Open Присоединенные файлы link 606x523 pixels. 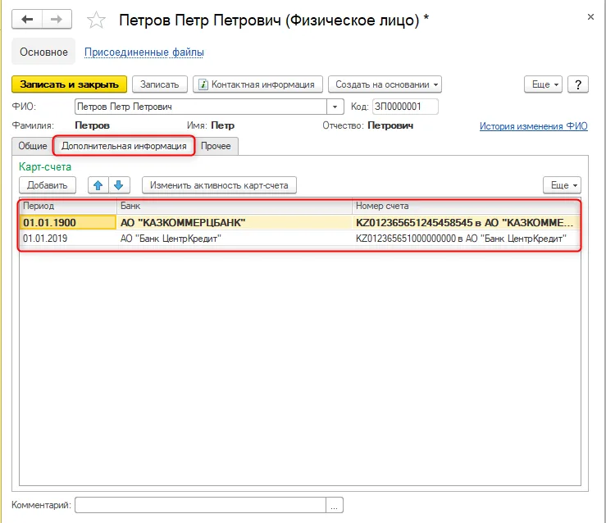click(144, 52)
